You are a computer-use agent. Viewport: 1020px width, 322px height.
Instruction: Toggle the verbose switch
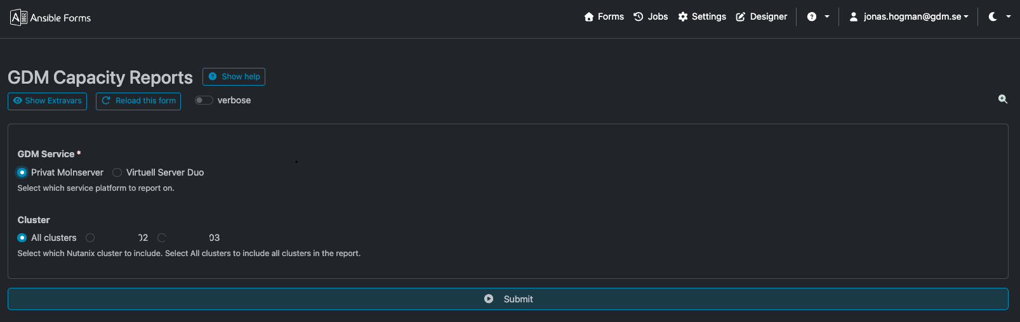pos(204,100)
